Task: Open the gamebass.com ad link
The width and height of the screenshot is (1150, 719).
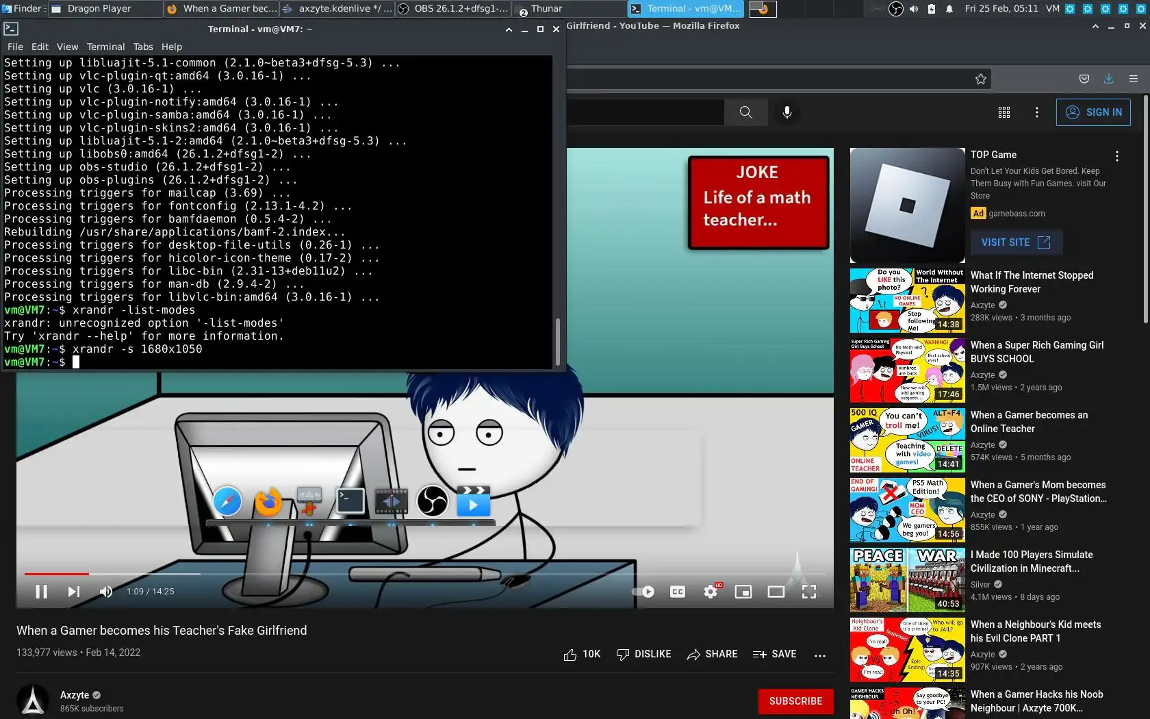Action: [1017, 214]
